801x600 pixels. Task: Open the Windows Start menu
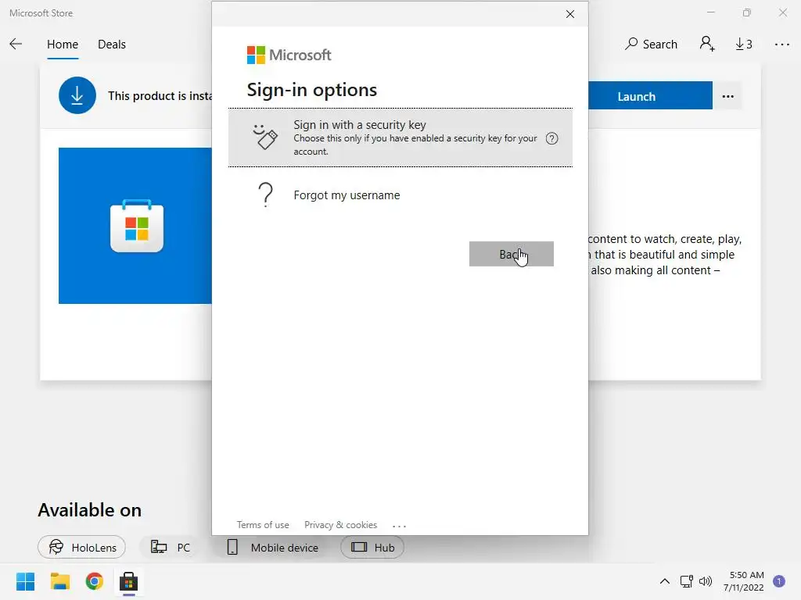point(25,581)
